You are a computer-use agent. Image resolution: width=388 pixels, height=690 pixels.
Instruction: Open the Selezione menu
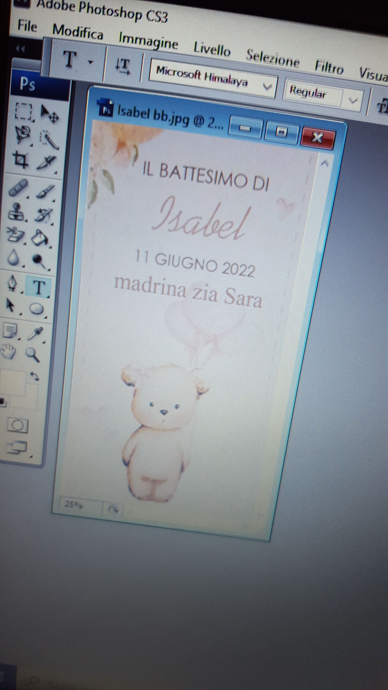[x=272, y=58]
